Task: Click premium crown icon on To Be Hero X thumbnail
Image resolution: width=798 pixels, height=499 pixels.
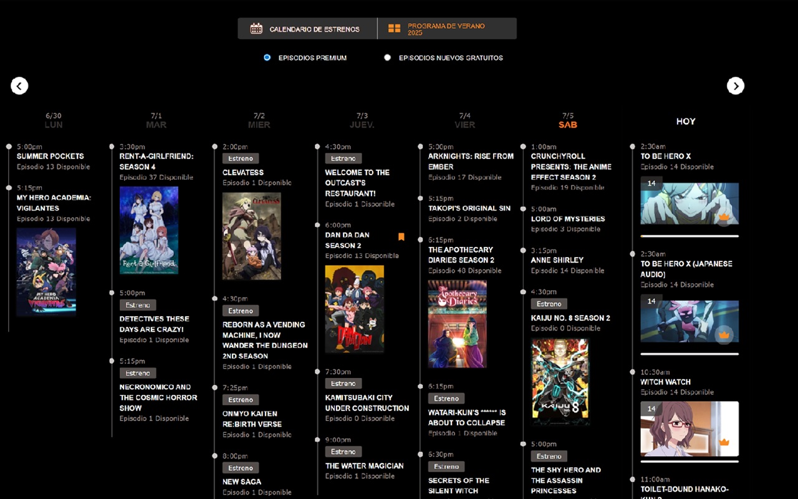Action: pos(724,218)
